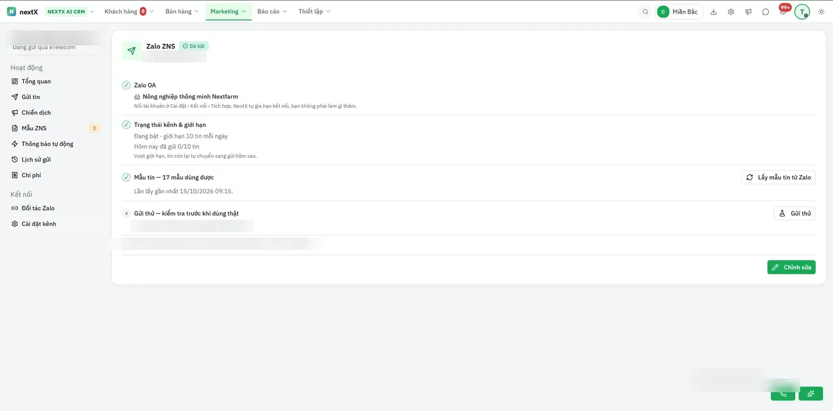The height and width of the screenshot is (411, 833).
Task: Open the search magnifier in the top bar
Action: coord(646,11)
